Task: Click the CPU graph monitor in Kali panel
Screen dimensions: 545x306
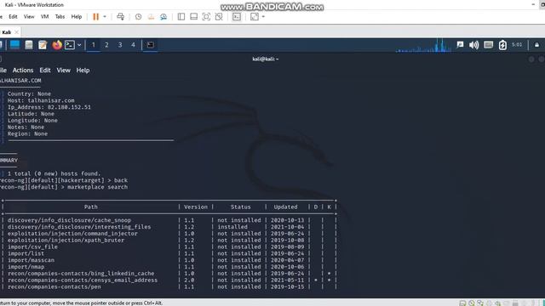Action: coord(424,45)
